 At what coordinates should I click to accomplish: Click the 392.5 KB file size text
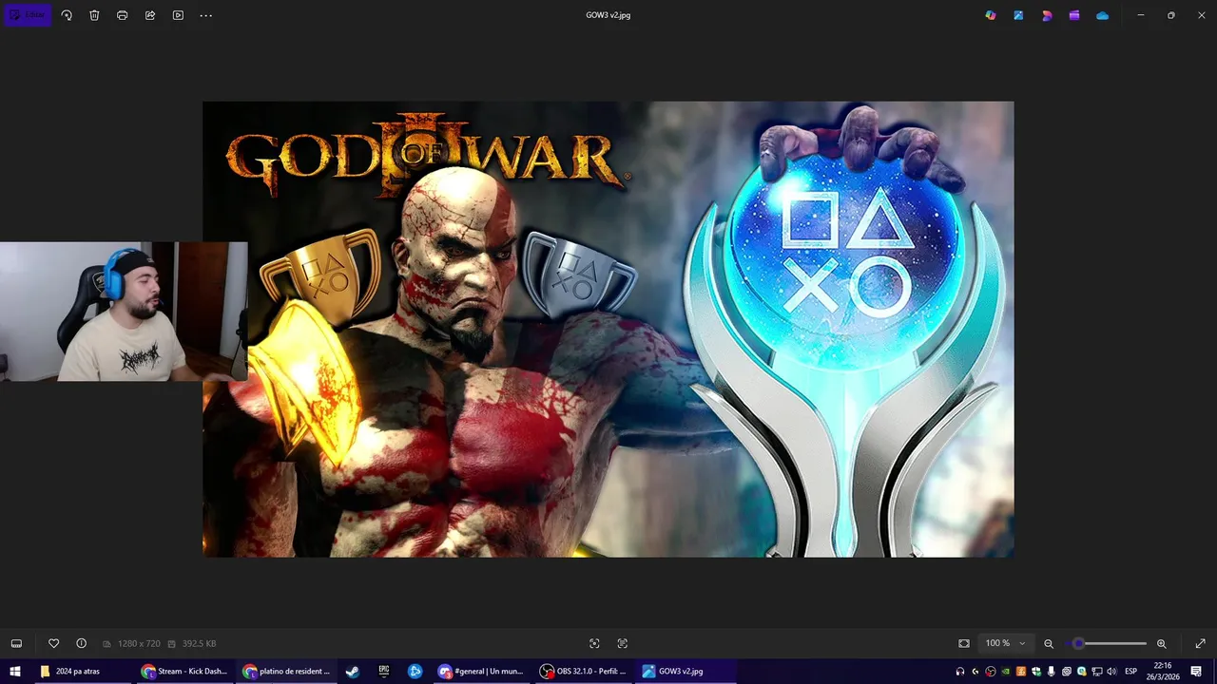coord(200,643)
